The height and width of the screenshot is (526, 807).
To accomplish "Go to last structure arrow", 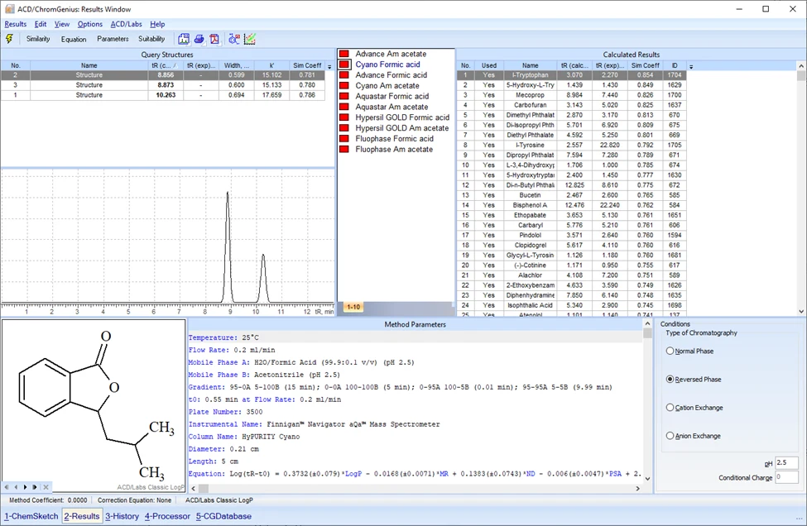I will [x=35, y=487].
